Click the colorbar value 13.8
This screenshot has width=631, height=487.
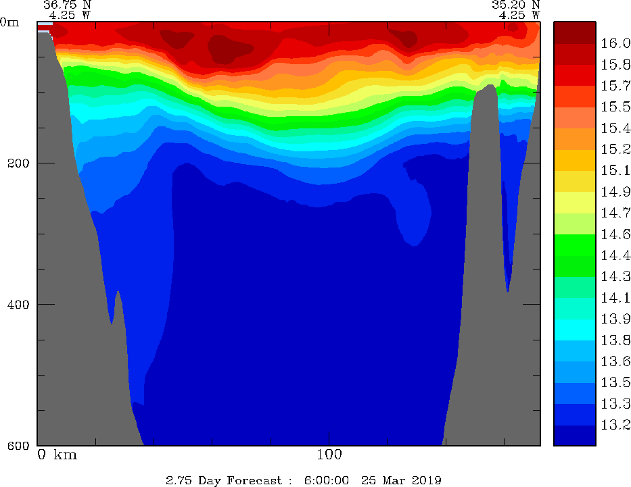pyautogui.click(x=615, y=340)
